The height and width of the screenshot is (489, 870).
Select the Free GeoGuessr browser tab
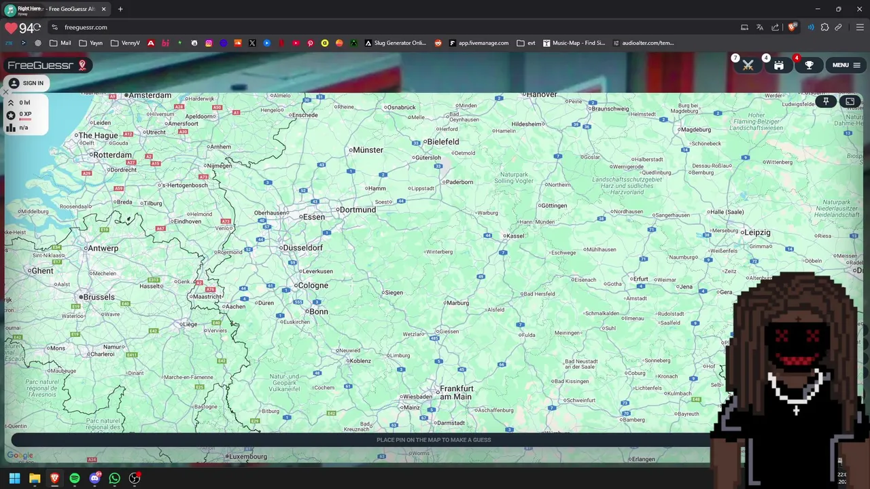point(56,9)
